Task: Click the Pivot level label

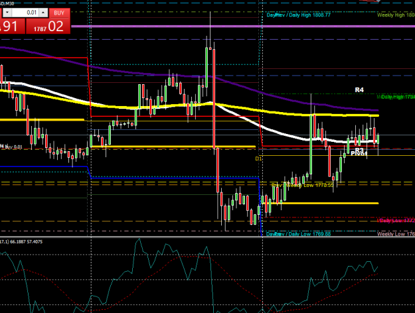Action: (x=359, y=153)
